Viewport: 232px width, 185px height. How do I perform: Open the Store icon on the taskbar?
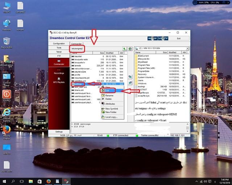click(40, 181)
